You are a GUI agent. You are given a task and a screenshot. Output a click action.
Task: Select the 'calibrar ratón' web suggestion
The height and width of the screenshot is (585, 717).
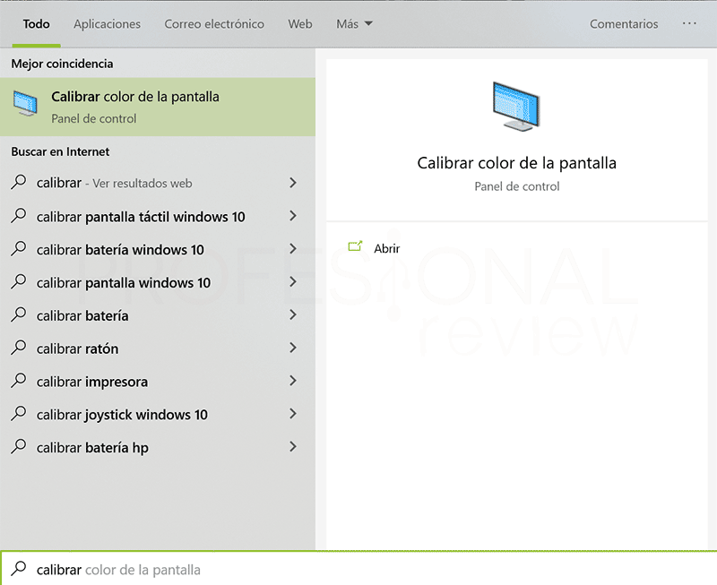[158, 348]
